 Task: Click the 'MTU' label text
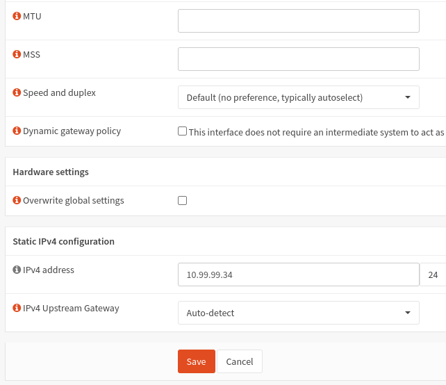[32, 17]
